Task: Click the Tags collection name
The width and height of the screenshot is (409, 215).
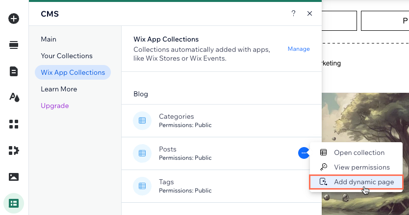Action: [x=166, y=182]
